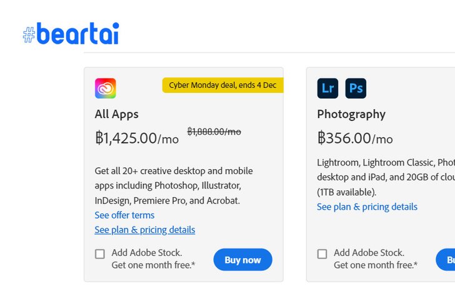Viewport: 455px width, 299px height.
Task: Click the ฿356.00/mo Photography price
Action: [355, 138]
